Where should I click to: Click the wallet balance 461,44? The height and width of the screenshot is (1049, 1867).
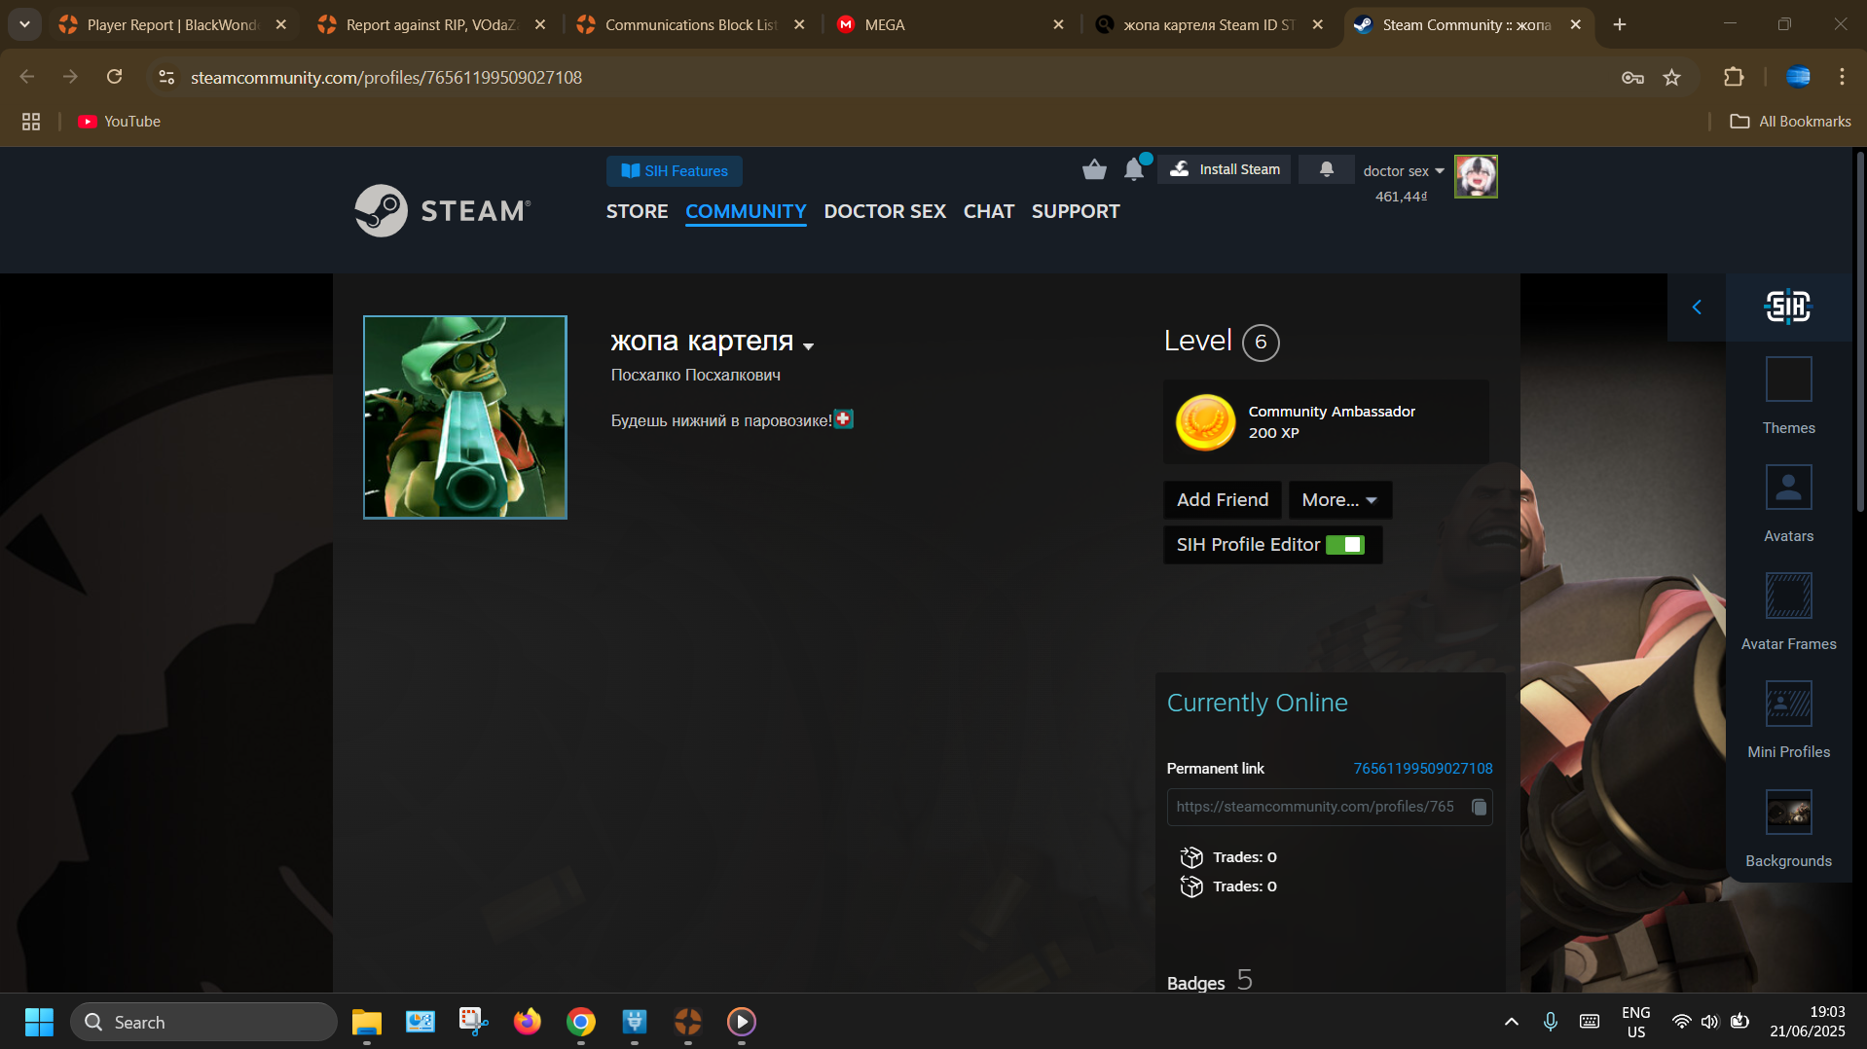point(1401,197)
